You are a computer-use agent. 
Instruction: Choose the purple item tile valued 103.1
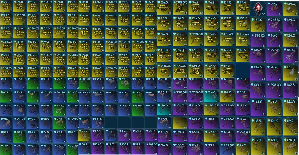point(258,90)
